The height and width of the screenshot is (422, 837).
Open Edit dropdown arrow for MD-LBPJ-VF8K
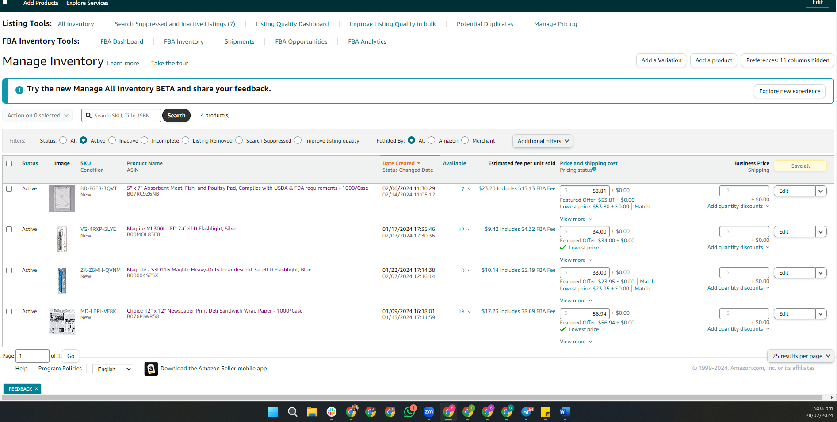[821, 314]
